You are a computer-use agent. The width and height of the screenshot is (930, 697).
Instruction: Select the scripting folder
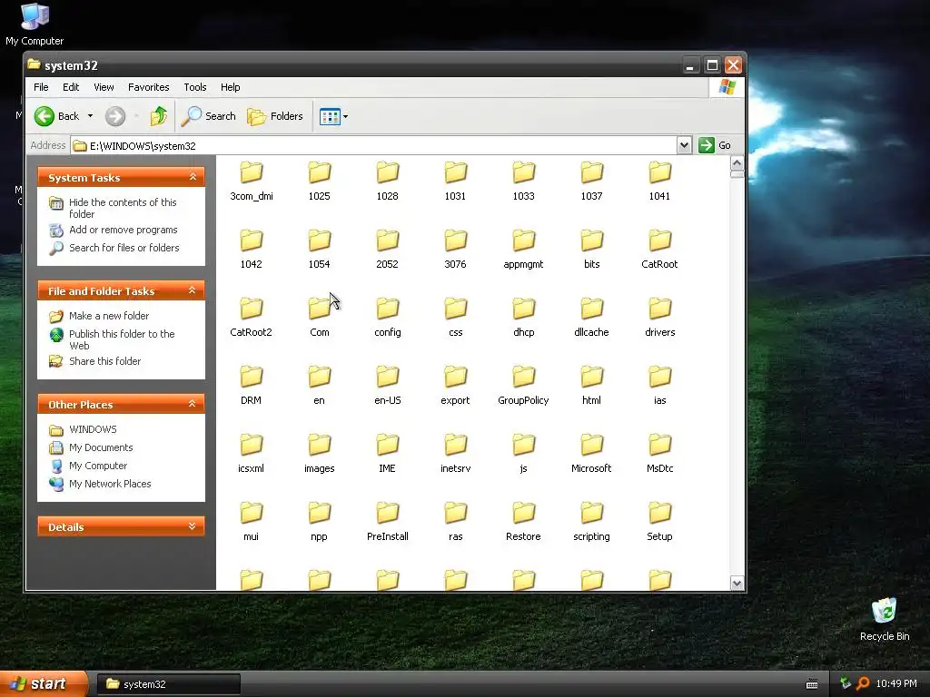coord(591,522)
